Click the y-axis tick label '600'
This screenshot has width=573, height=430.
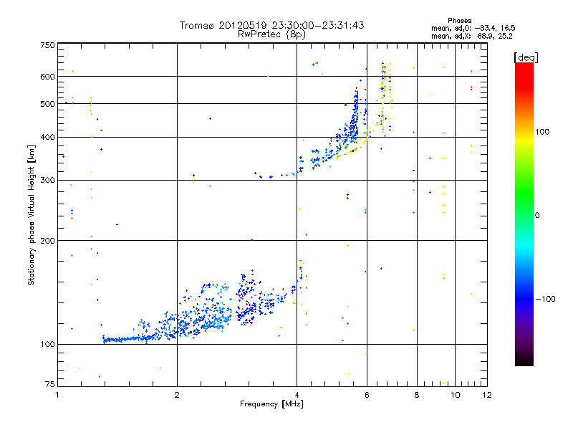coord(47,77)
